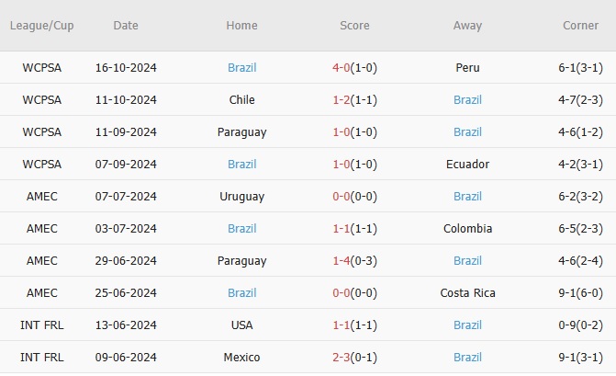Select the Chile home team name
The height and width of the screenshot is (376, 616).
click(x=242, y=100)
